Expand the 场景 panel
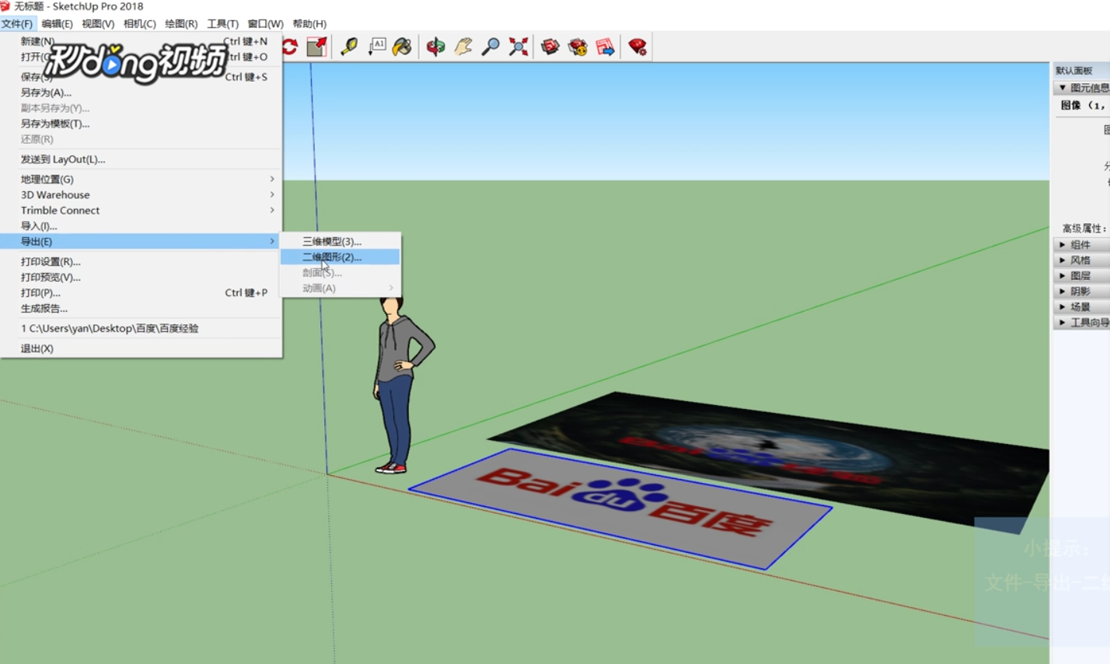 click(x=1082, y=306)
